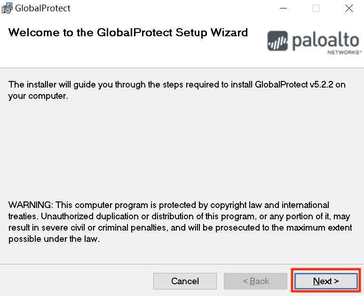Click the installer icon in the title bar

(7, 8)
